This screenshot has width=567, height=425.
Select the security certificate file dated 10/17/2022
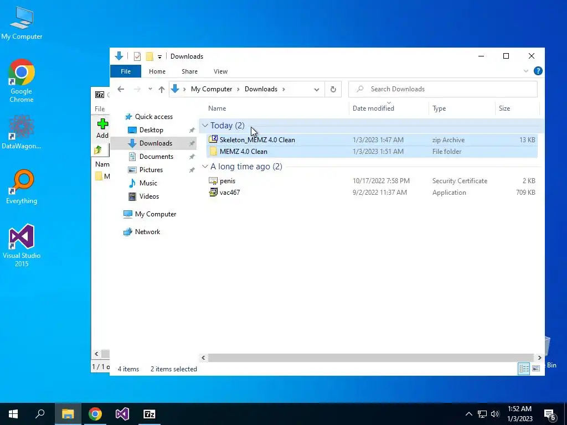tap(372, 181)
